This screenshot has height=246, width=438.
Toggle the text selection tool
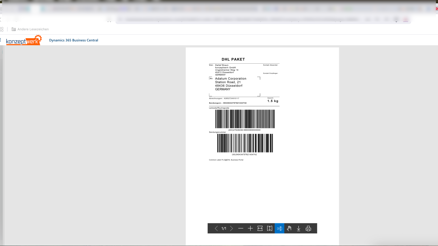279,229
